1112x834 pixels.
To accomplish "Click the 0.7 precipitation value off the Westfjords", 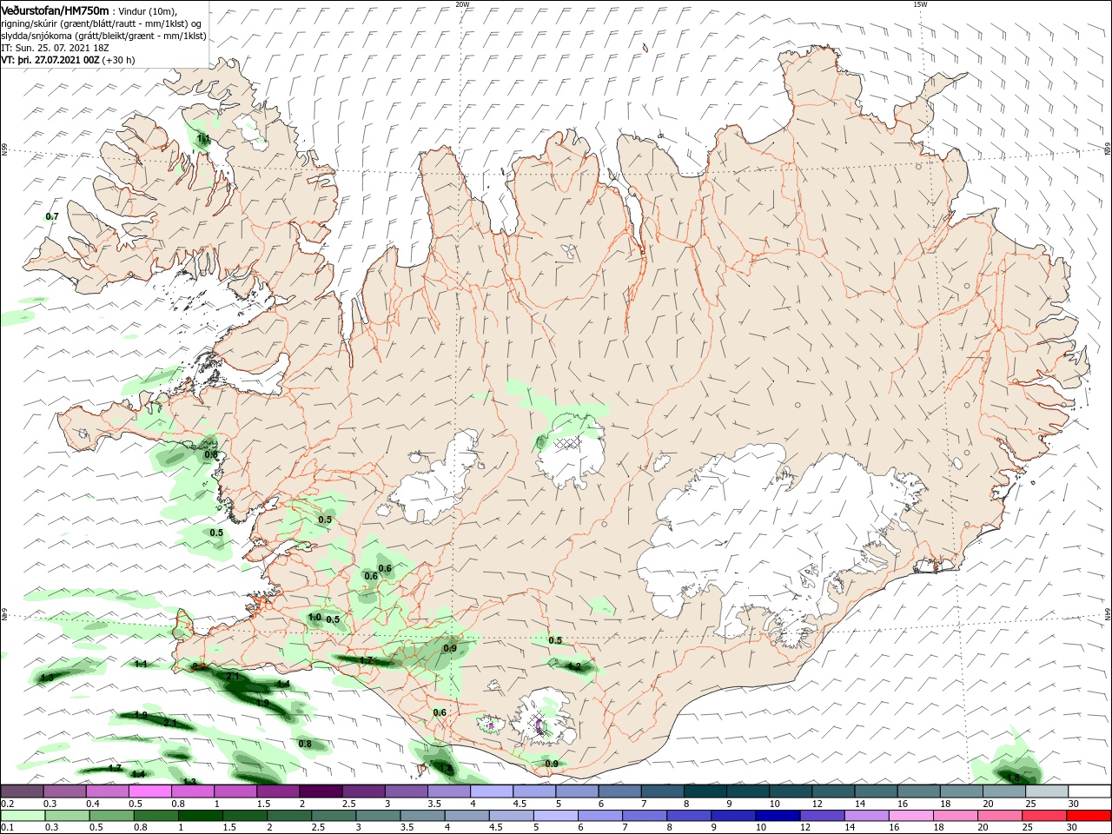I will (52, 216).
